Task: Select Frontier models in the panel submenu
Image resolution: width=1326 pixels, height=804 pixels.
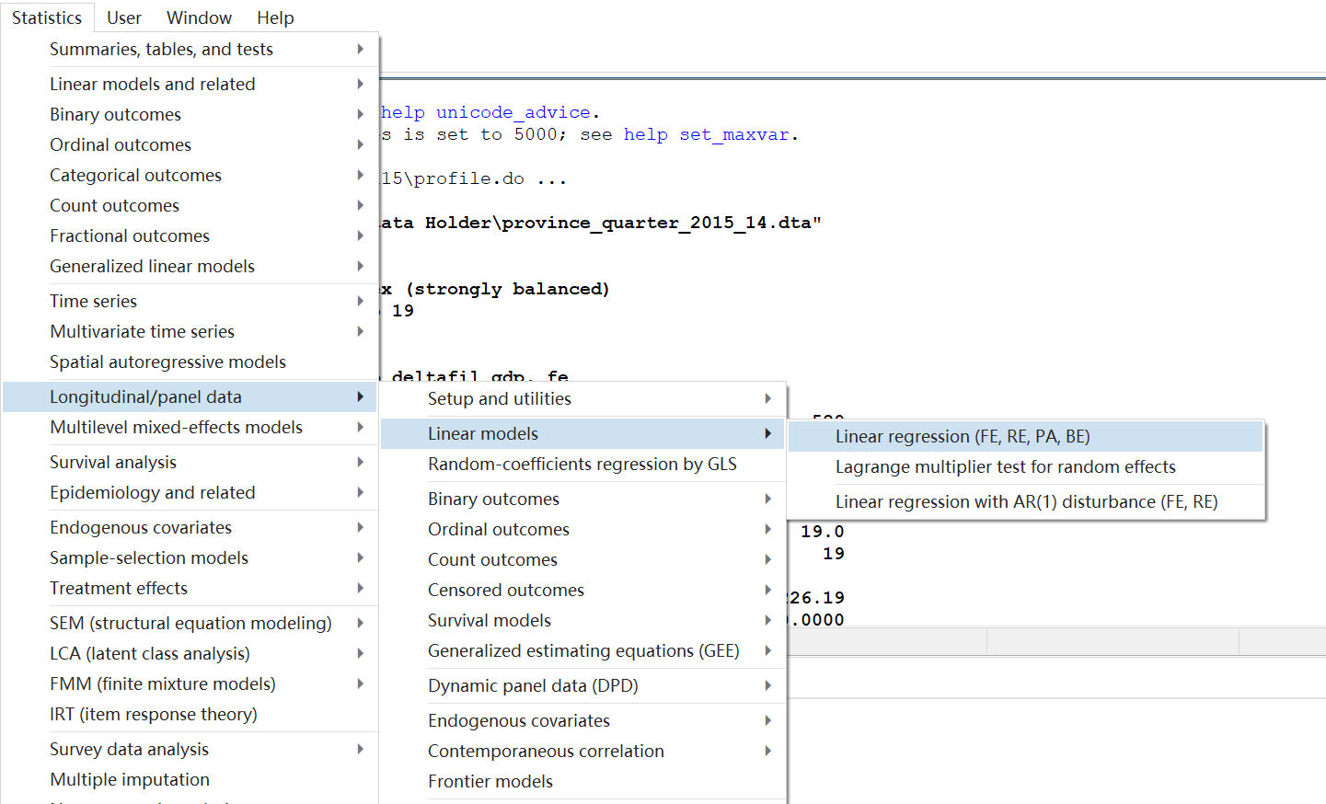Action: point(489,781)
